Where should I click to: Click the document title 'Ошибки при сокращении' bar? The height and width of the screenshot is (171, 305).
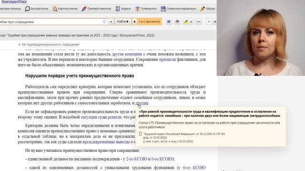77,35
